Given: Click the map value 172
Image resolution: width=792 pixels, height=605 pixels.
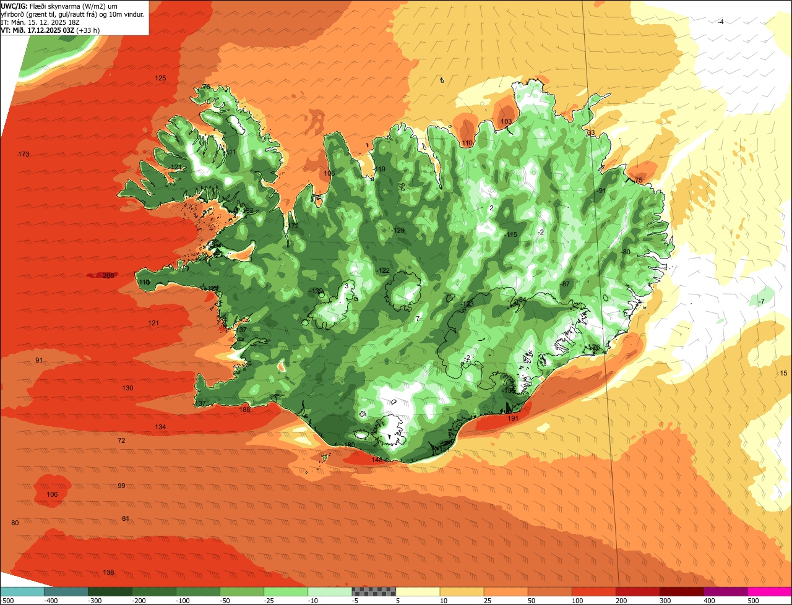Looking at the screenshot, I should click(x=293, y=226).
